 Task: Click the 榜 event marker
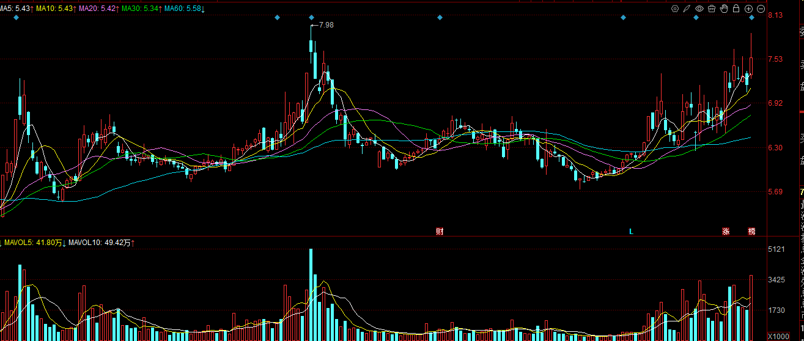pos(751,231)
